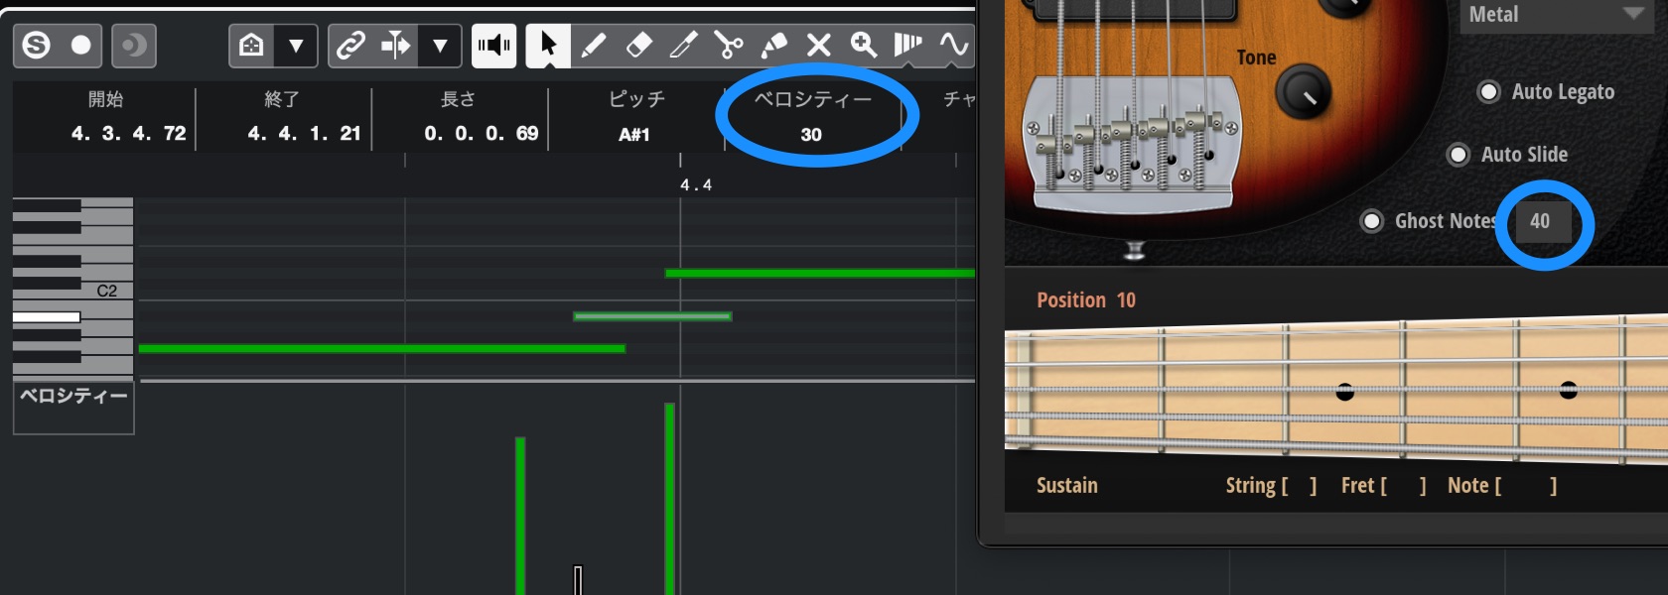The image size is (1668, 595).
Task: Click the short white velocity bar
Action: pos(578,580)
